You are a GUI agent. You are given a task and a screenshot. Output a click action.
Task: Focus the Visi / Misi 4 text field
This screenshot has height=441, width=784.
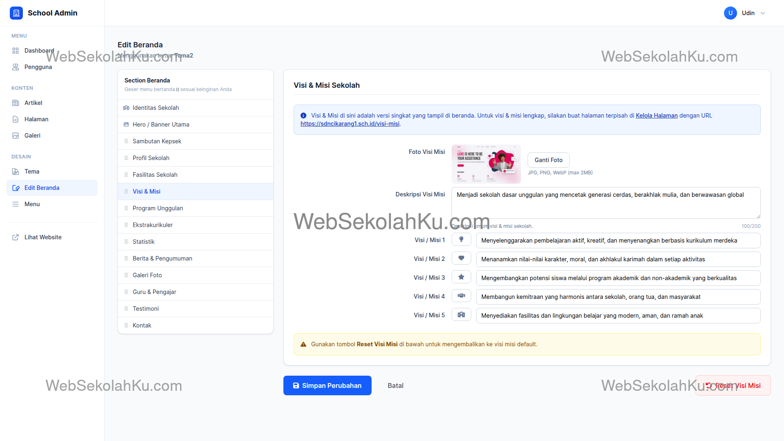pos(618,297)
